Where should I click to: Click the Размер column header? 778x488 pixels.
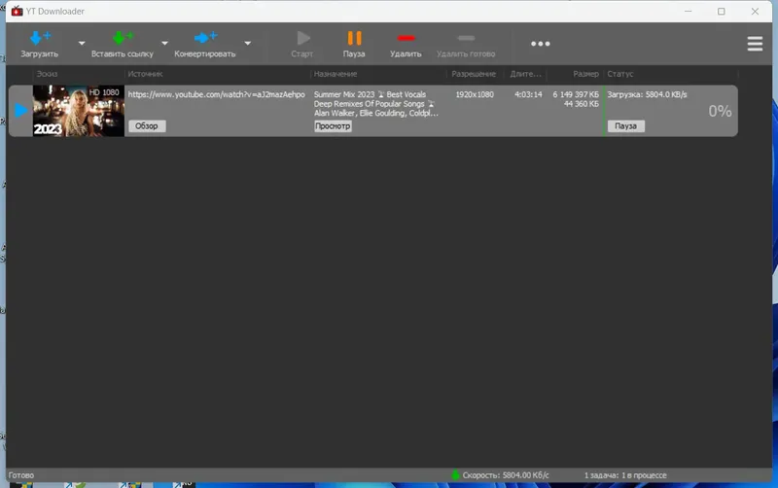(x=586, y=74)
